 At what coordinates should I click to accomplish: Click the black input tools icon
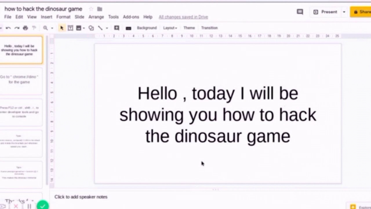tap(128, 28)
